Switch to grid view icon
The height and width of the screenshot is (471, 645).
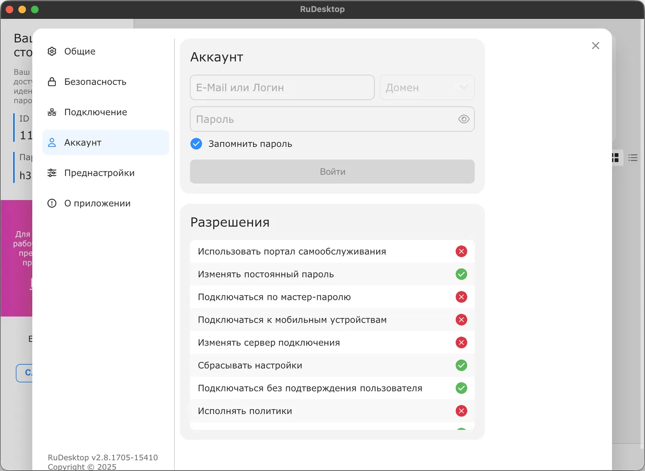pyautogui.click(x=615, y=158)
